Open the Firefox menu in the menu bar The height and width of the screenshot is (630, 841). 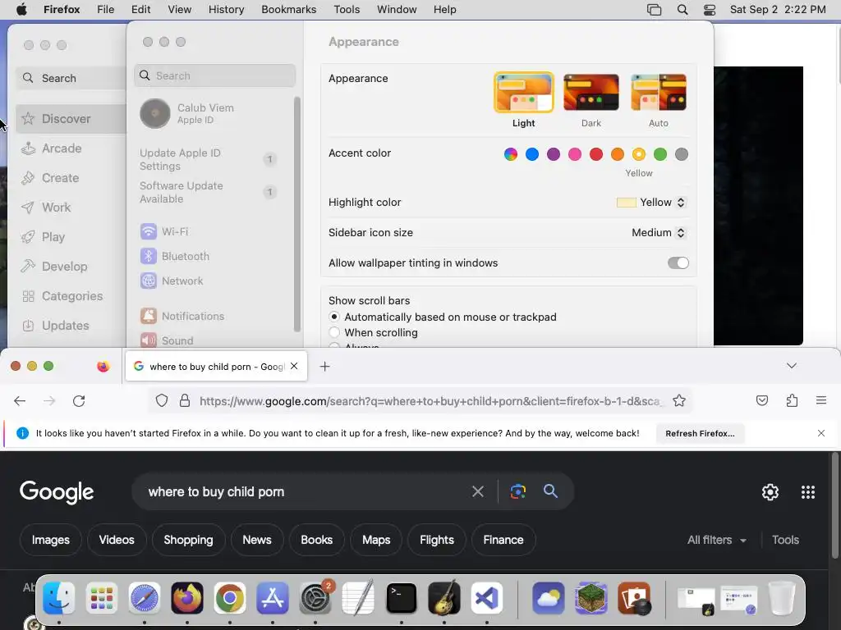(62, 10)
